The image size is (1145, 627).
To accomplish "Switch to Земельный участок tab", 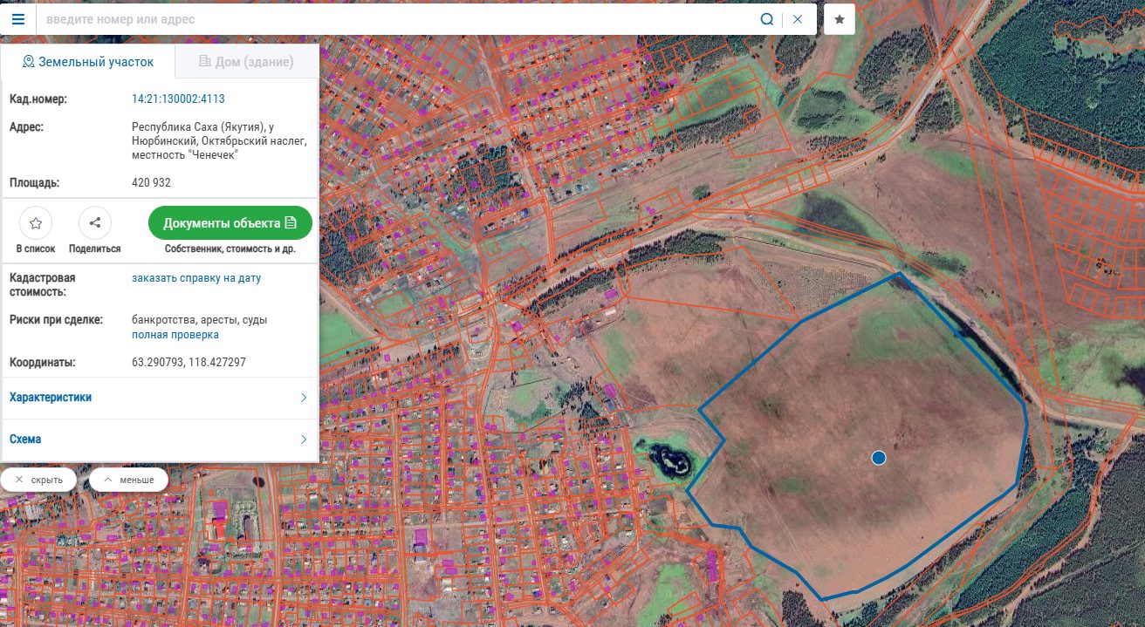I will point(87,62).
